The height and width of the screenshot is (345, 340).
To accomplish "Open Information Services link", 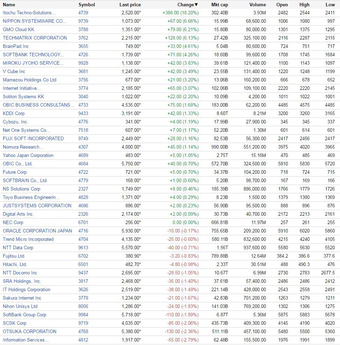I will tap(26, 340).
